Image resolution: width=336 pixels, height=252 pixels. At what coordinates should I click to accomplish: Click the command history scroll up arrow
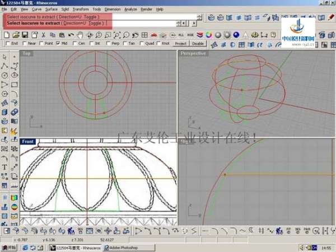[199, 16]
